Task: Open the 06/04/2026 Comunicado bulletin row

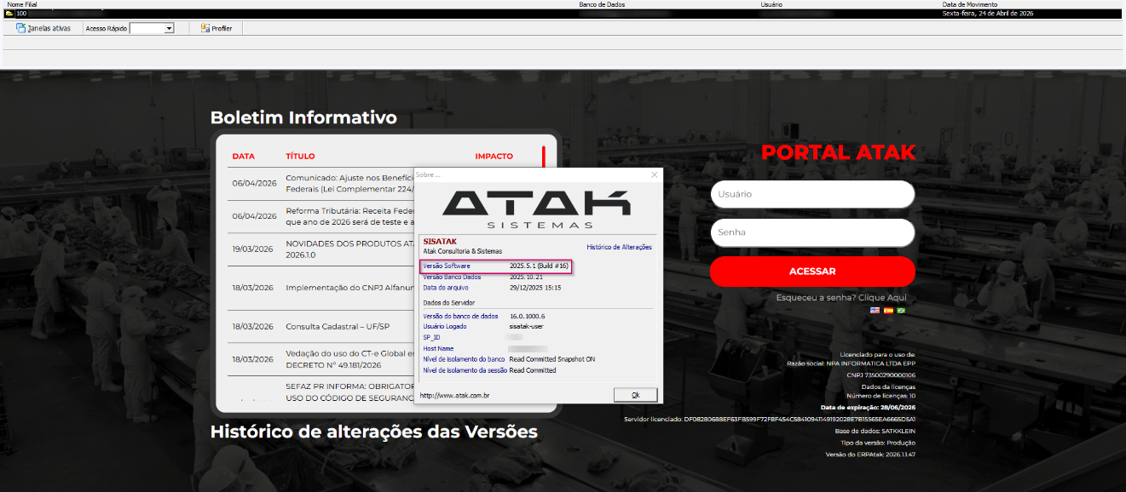Action: (321, 183)
